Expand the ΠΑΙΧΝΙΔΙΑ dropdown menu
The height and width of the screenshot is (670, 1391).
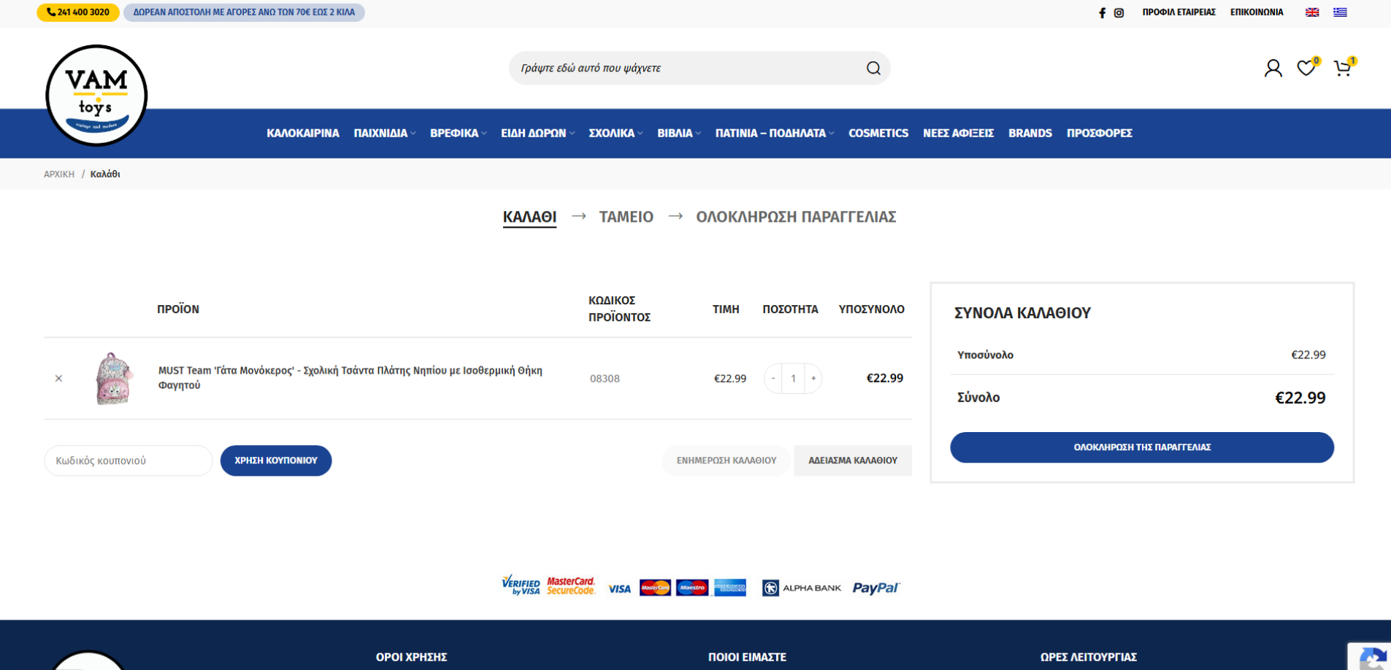tap(385, 133)
